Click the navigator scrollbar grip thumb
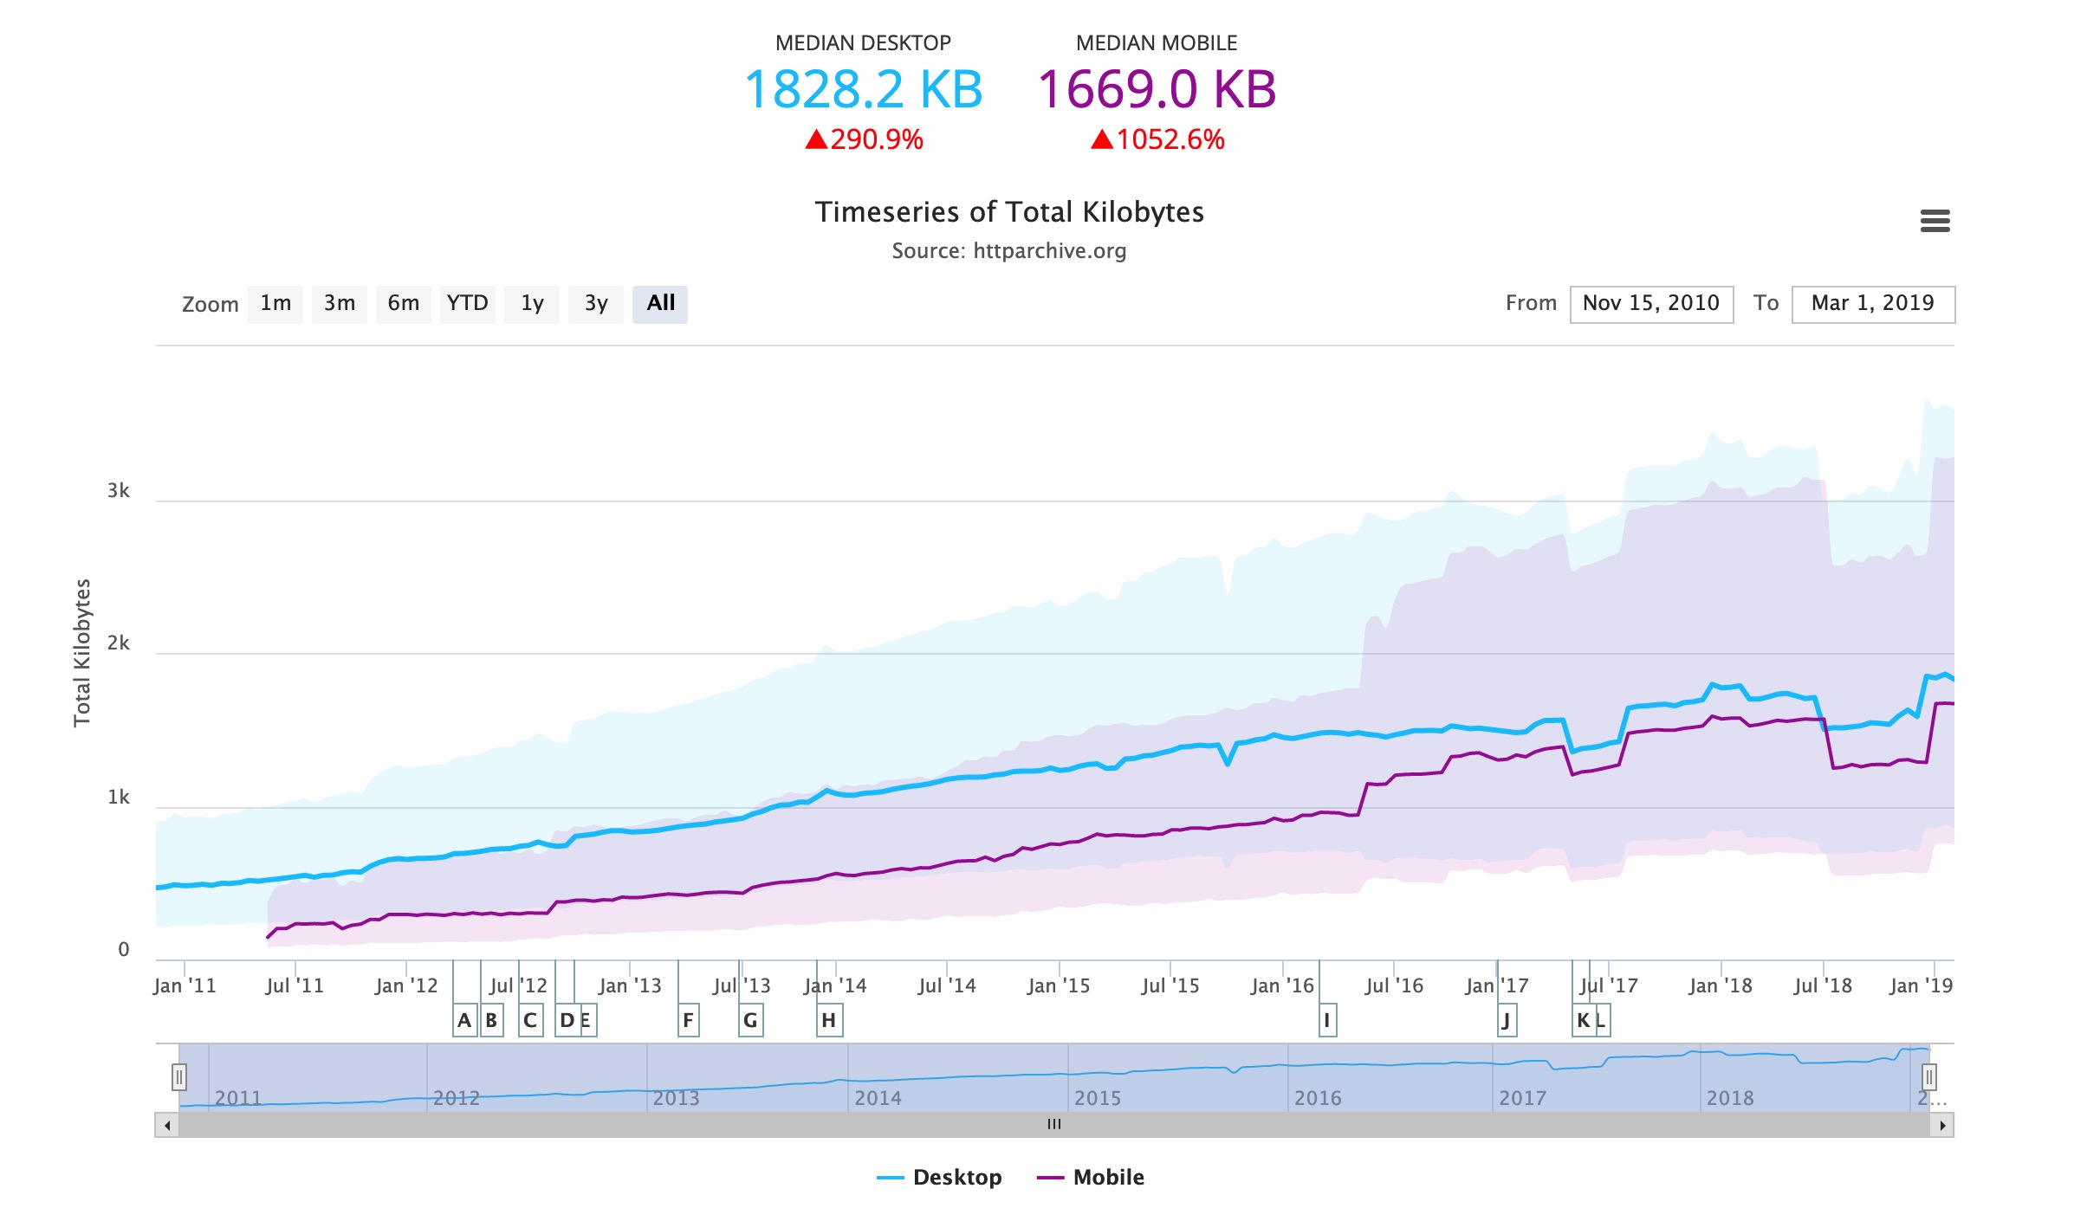2074x1221 pixels. (1054, 1125)
